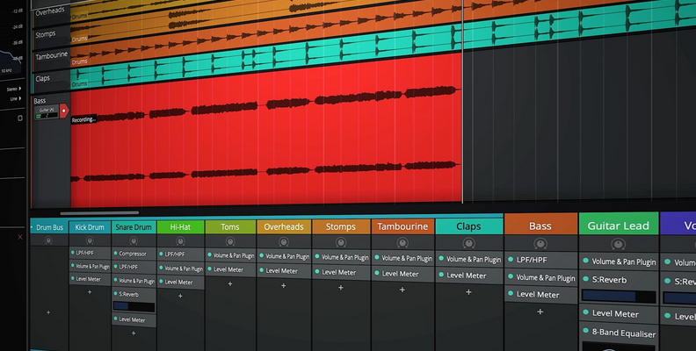Select the Overheads mixer channel header
Viewport: 696px width, 351px height.
(x=284, y=226)
